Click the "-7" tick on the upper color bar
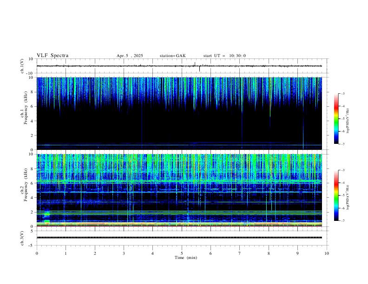368x284 pixels. [343, 144]
